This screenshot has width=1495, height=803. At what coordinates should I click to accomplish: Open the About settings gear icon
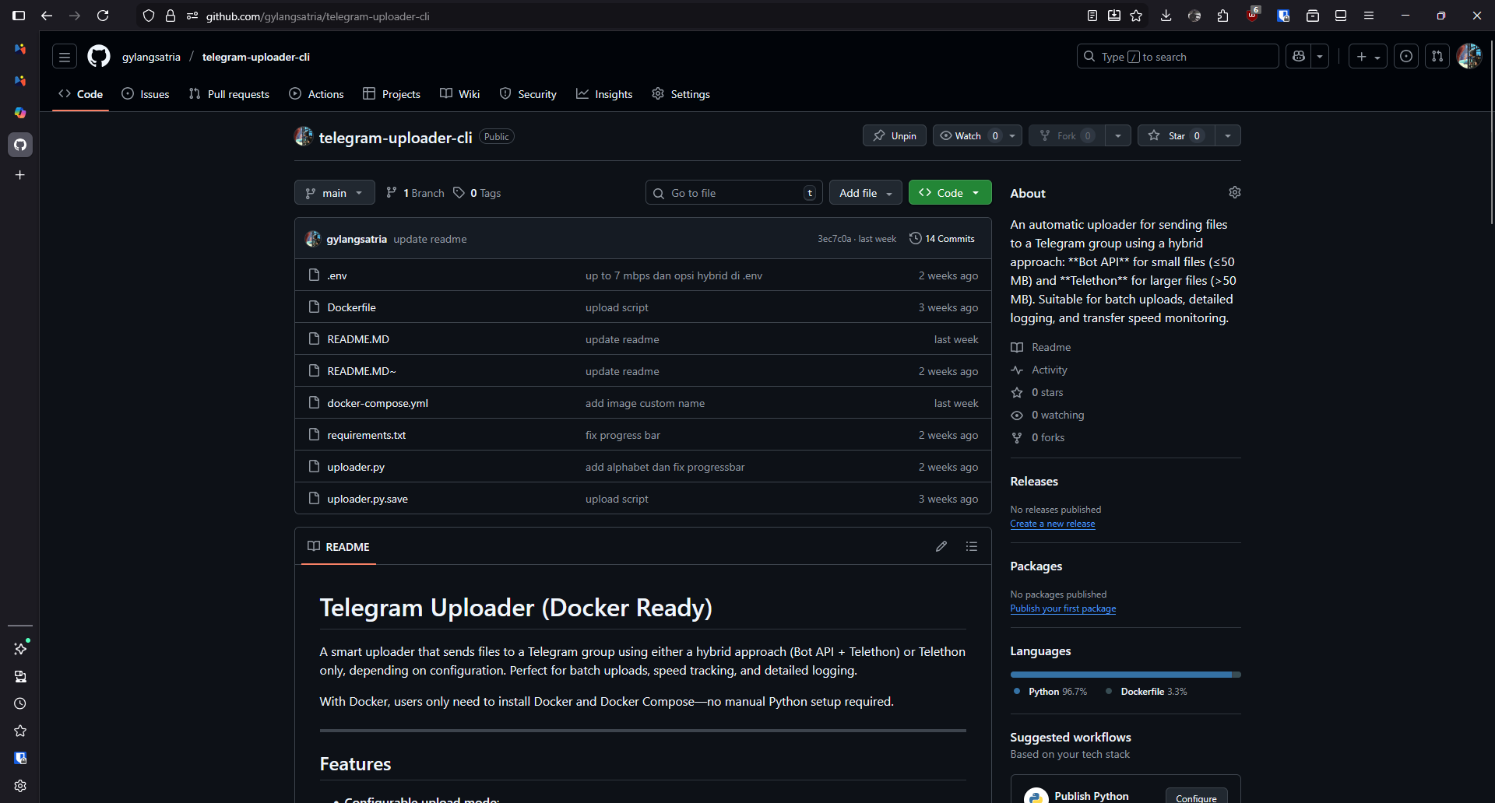click(1234, 192)
